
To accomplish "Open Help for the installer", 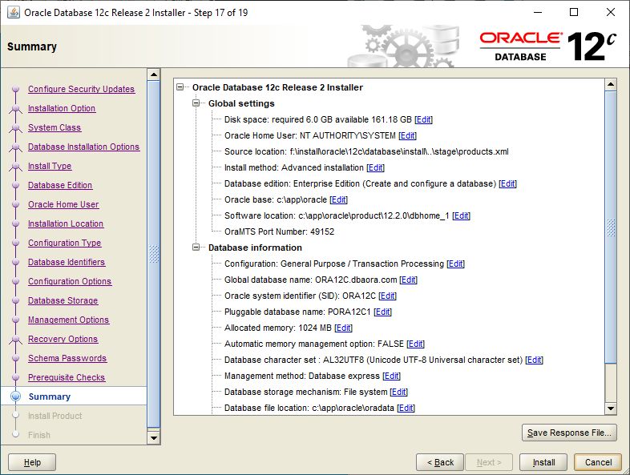I will [x=32, y=462].
